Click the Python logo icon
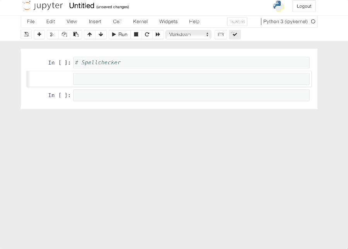 278,6
